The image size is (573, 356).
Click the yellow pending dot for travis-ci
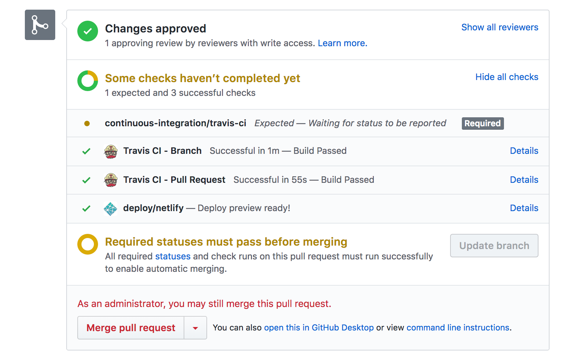(x=87, y=123)
